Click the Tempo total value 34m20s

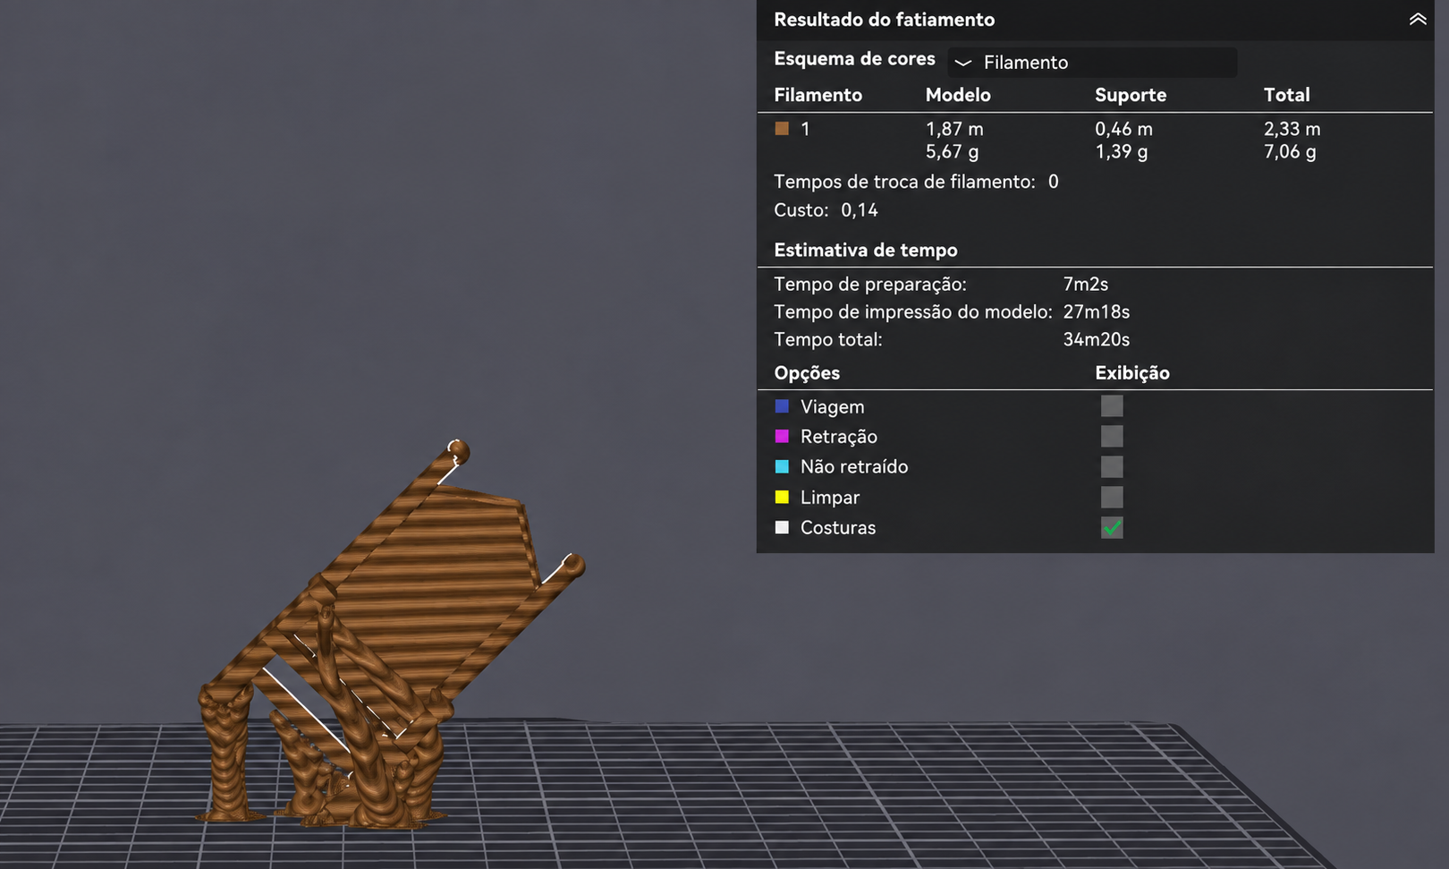coord(1096,340)
